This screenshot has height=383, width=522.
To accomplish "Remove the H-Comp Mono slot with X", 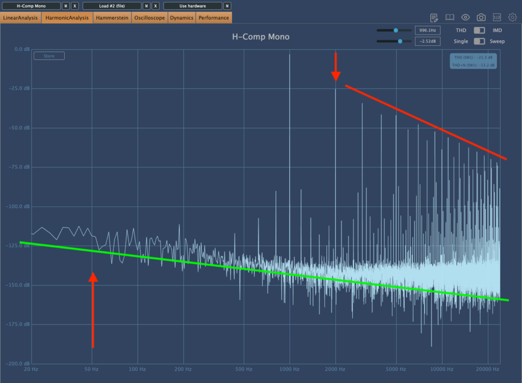I will tap(75, 6).
